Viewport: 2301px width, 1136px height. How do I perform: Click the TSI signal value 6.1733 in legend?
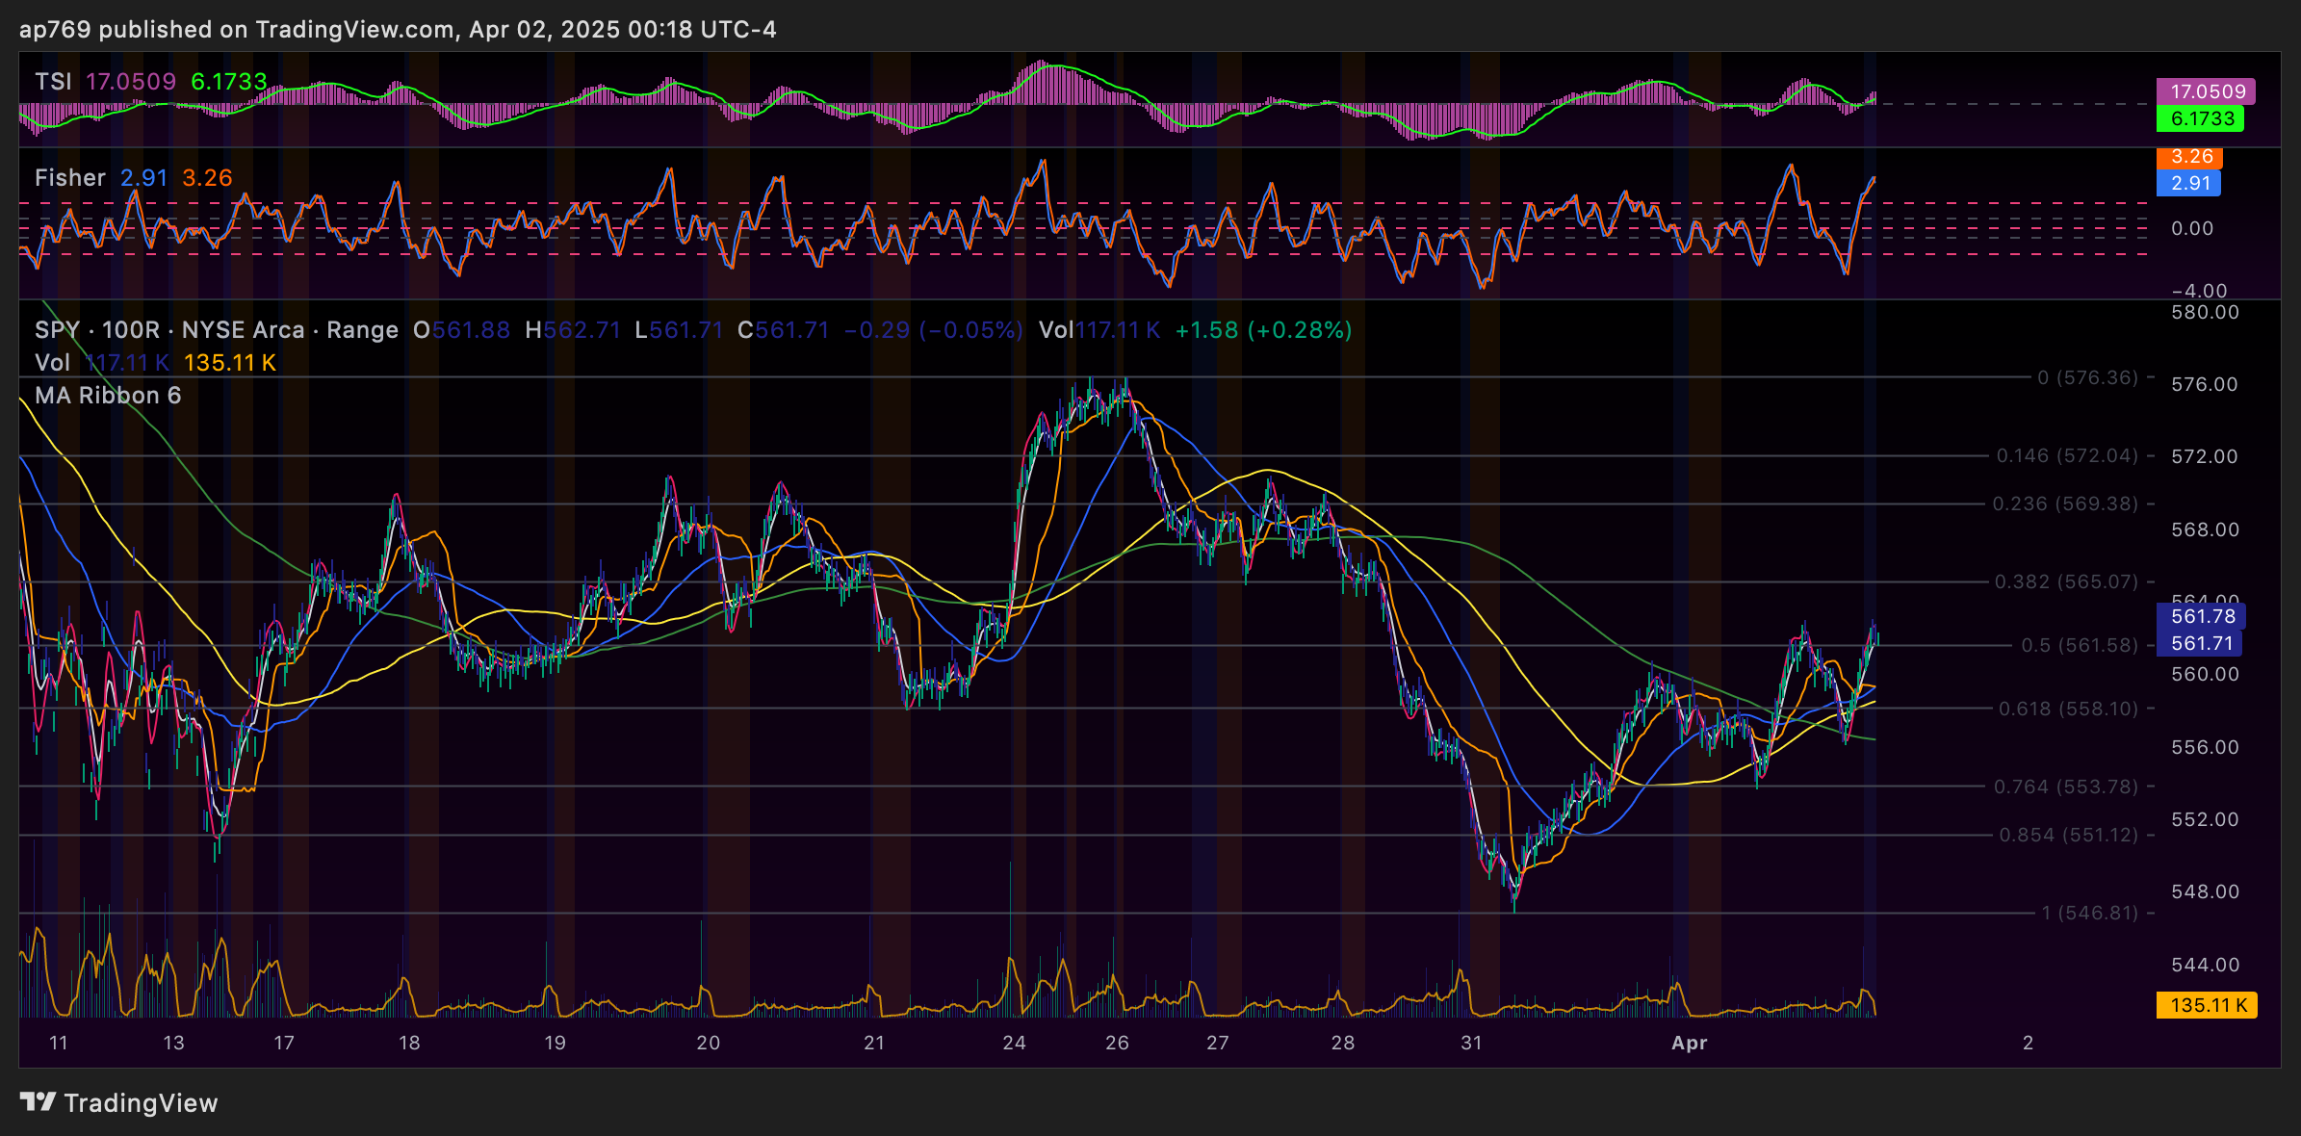coord(229,82)
